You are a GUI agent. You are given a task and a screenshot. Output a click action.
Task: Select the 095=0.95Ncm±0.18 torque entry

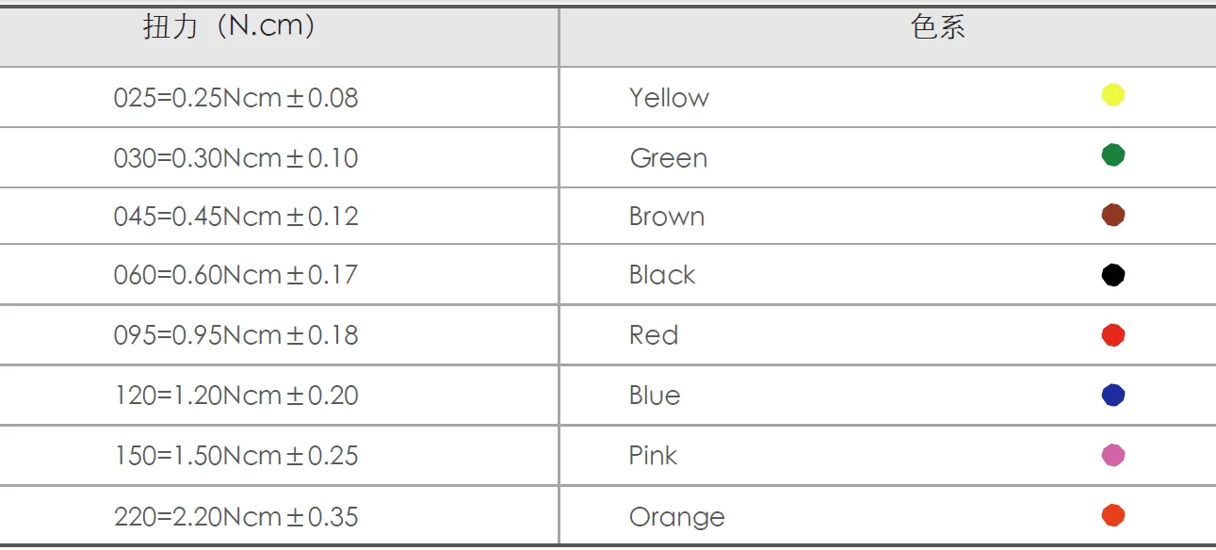pyautogui.click(x=235, y=335)
